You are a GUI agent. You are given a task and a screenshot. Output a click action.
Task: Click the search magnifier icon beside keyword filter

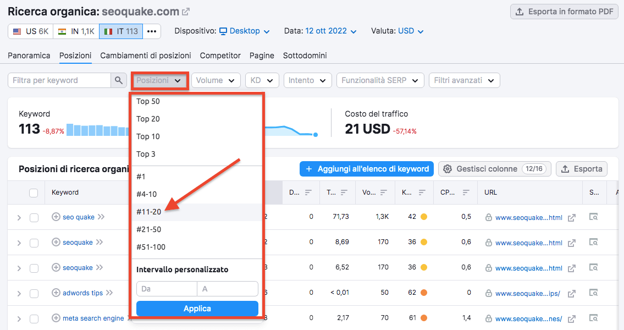[x=118, y=80]
